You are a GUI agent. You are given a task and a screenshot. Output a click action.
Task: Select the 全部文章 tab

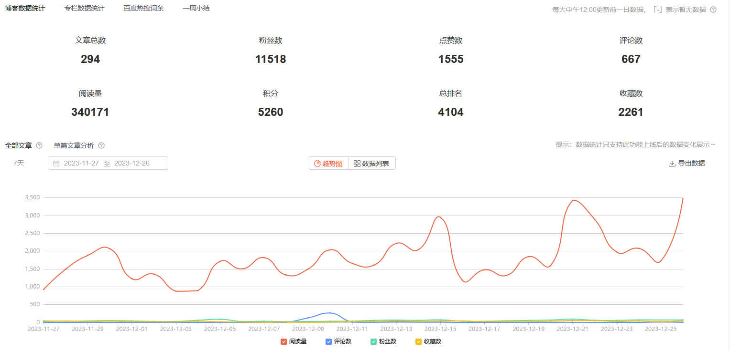19,145
